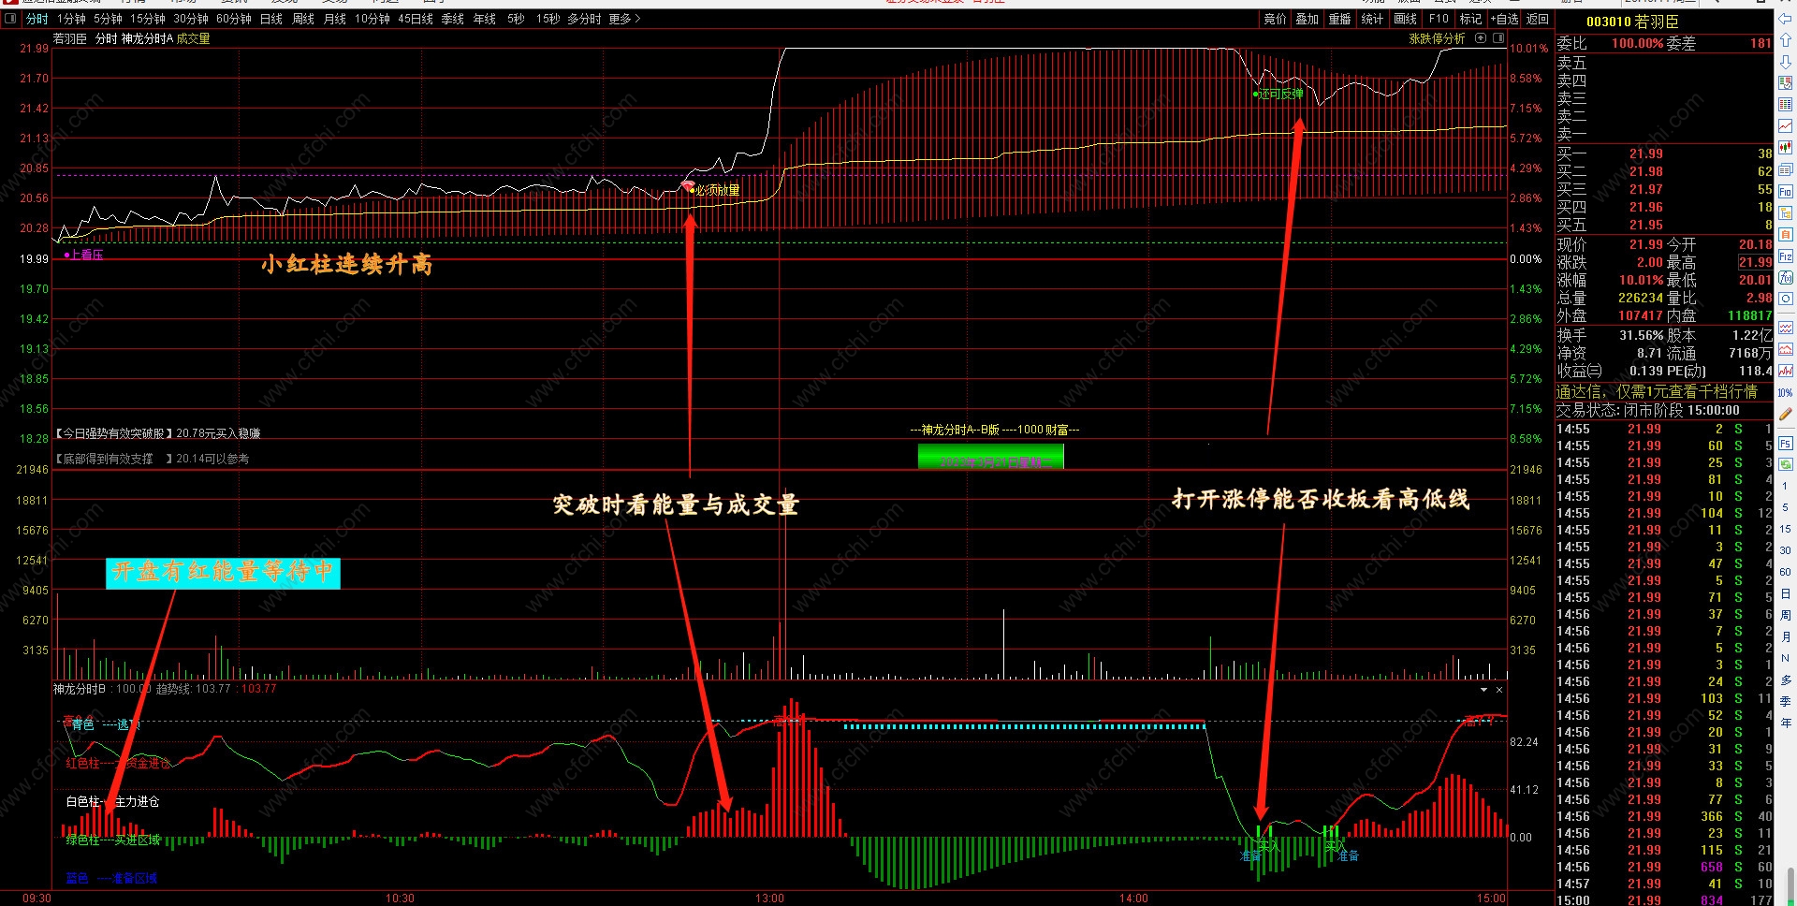This screenshot has width=1797, height=906.
Task: Select the 周 weekly shortcut in right sidebar
Action: click(x=1786, y=615)
